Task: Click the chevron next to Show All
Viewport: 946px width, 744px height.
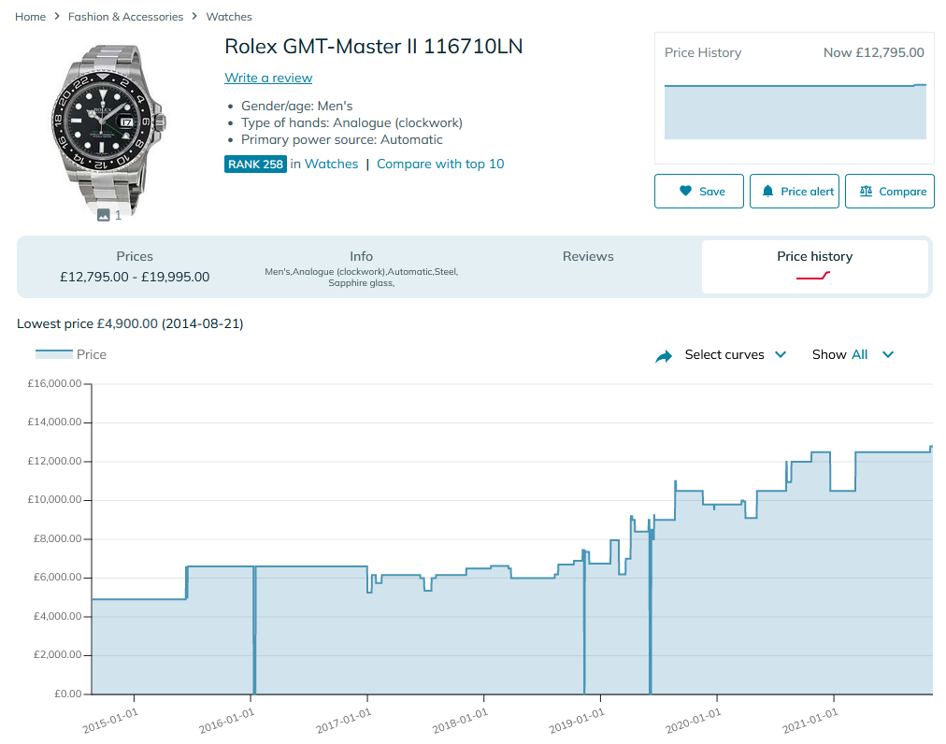Action: (x=887, y=355)
